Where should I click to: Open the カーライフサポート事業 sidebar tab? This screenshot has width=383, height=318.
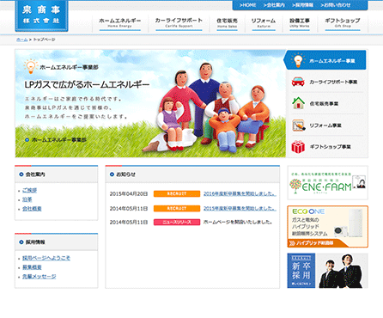327,82
